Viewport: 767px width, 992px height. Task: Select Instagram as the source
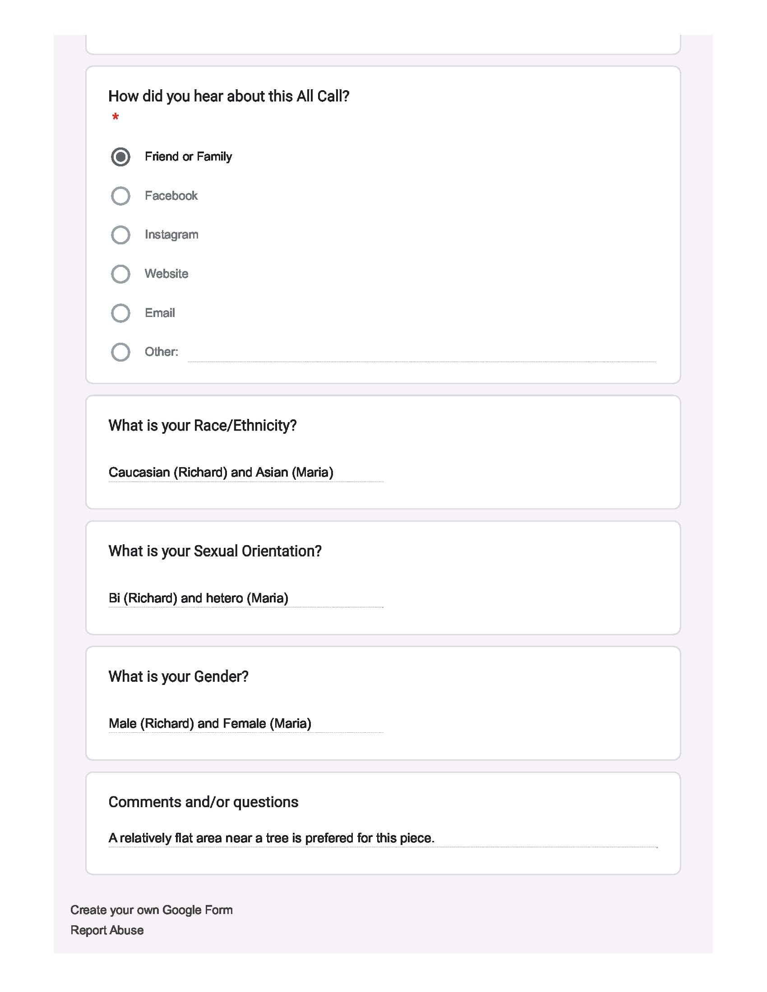coord(120,235)
